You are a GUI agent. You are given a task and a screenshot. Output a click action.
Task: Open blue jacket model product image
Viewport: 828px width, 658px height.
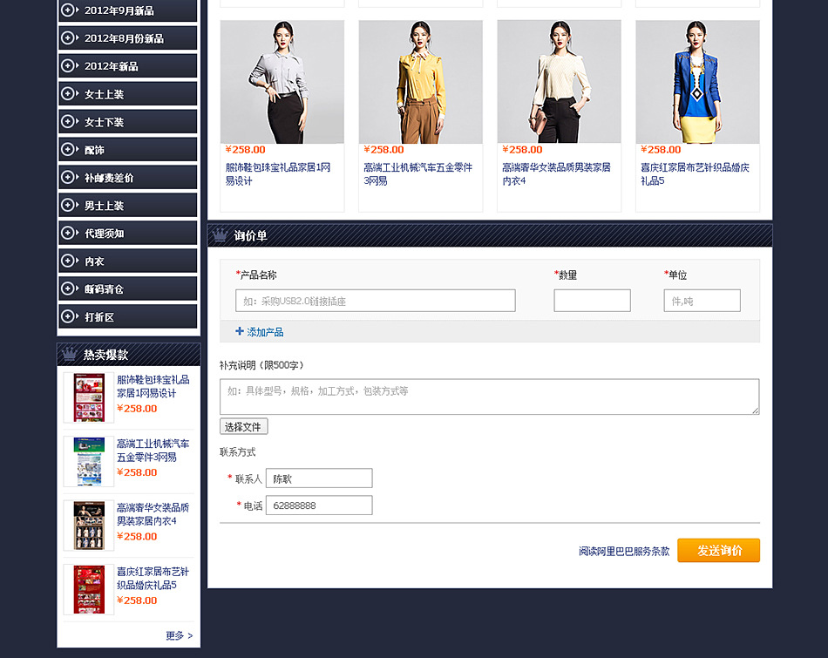point(697,82)
